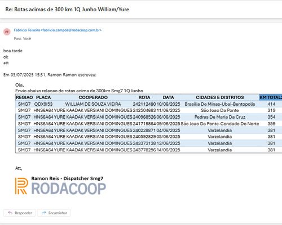Click 'Envio abaixo relacao de rotas' sentence
This screenshot has height=225, width=282.
[x=79, y=91]
